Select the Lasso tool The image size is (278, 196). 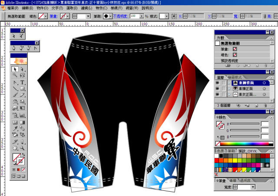pos(22,75)
